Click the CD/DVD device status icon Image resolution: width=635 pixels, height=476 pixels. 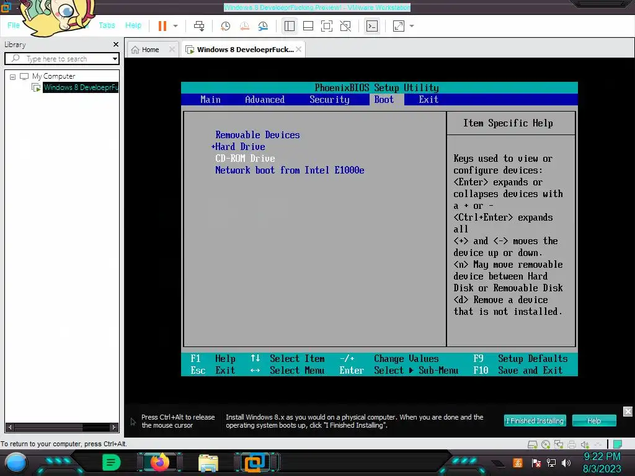546,444
